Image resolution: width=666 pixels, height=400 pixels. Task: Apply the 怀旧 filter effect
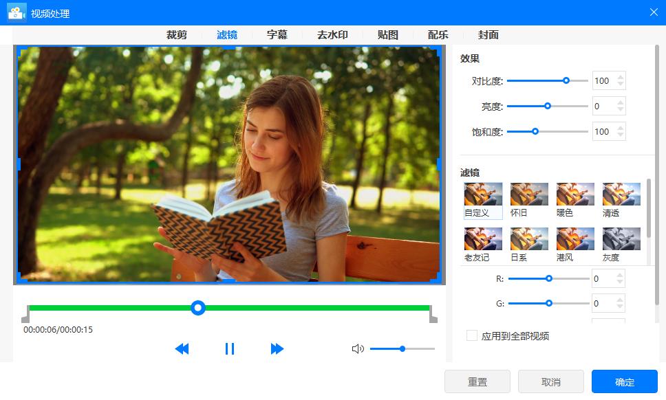(x=528, y=194)
